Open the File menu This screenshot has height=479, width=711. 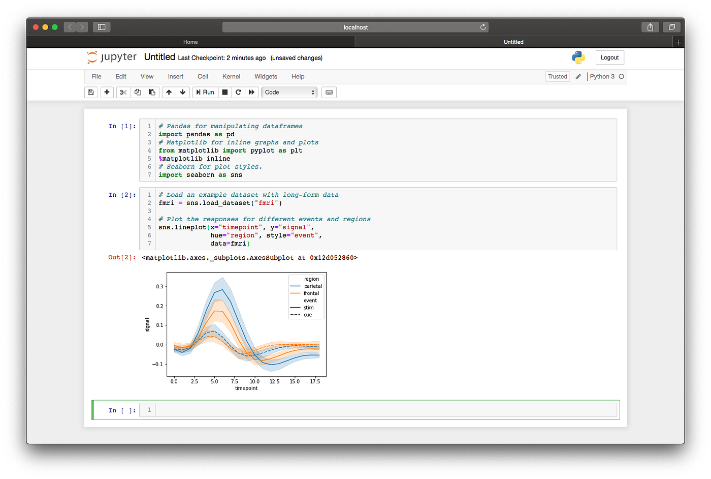pyautogui.click(x=96, y=76)
